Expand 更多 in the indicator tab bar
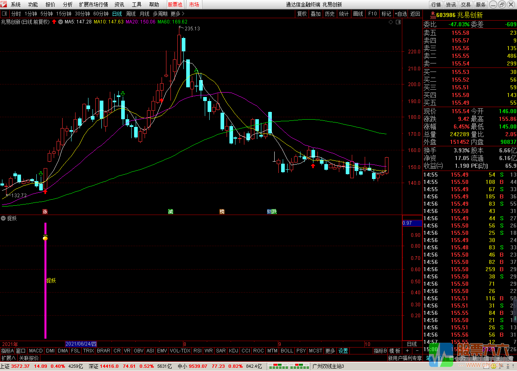Image resolution: width=517 pixels, height=371 pixels. pos(330,351)
